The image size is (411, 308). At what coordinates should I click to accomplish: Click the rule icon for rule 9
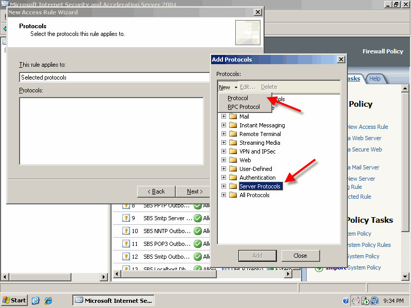coord(126,218)
